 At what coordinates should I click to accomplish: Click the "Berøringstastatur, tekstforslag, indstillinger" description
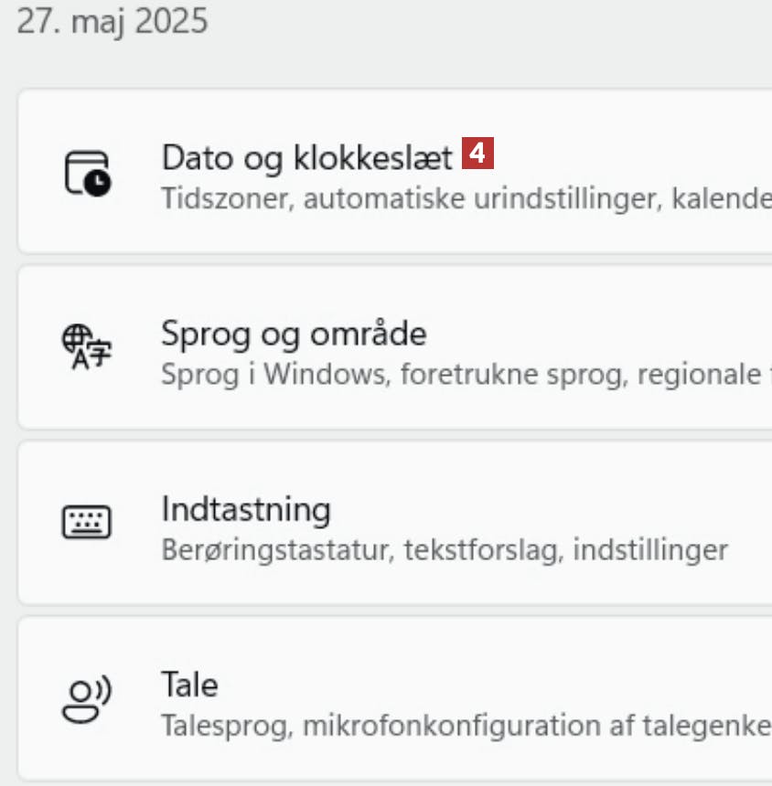(x=445, y=549)
